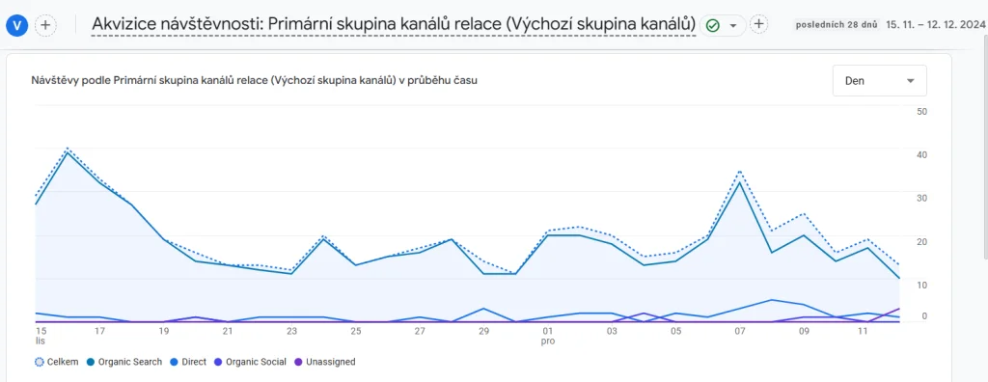Viewport: 988px width, 382px height.
Task: Toggle the Organic Search legend series
Action: coord(124,362)
